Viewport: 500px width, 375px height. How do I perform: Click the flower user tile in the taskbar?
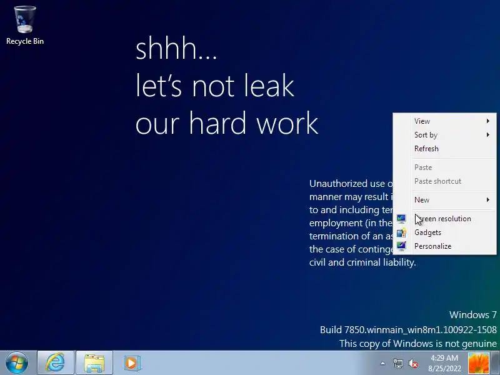(x=478, y=363)
